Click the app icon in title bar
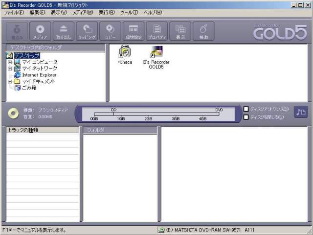 pos(5,5)
